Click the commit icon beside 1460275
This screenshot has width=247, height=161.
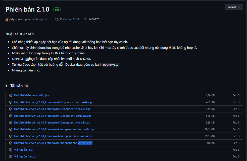(x=85, y=19)
